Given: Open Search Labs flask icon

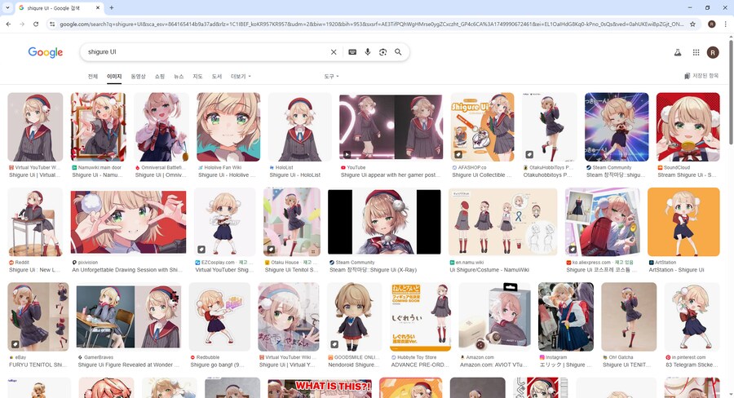Looking at the screenshot, I should click(x=678, y=52).
